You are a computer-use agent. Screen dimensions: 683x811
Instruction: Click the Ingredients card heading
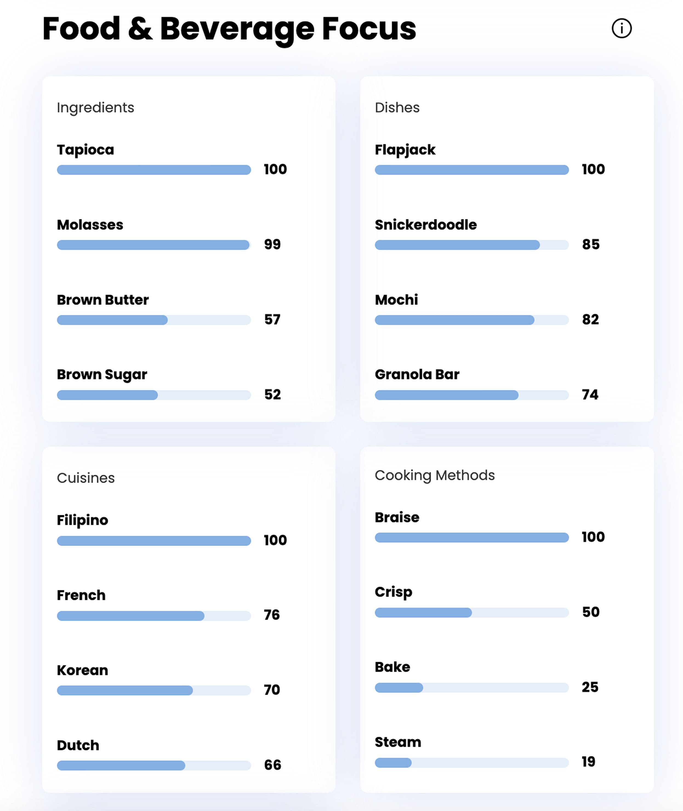tap(95, 108)
